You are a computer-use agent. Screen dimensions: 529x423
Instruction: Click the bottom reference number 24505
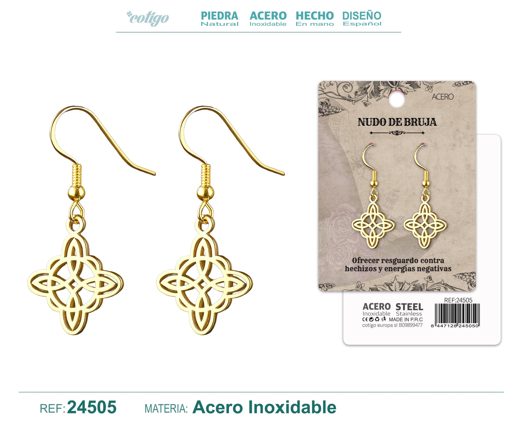pos(92,407)
